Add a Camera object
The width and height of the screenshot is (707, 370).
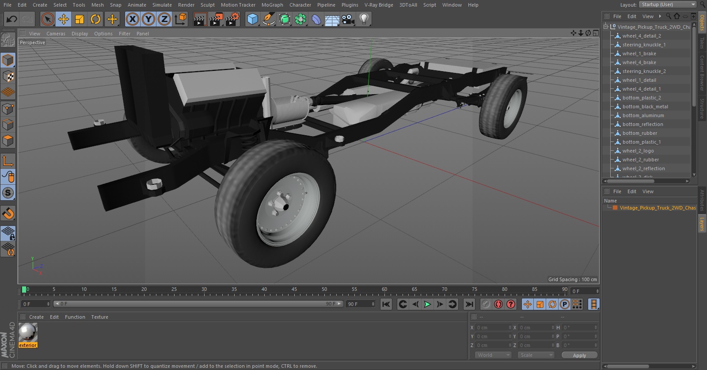[348, 19]
